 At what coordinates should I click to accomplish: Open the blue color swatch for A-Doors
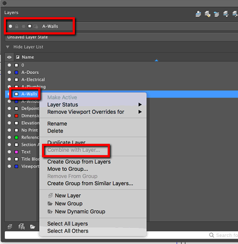[x=16, y=72]
